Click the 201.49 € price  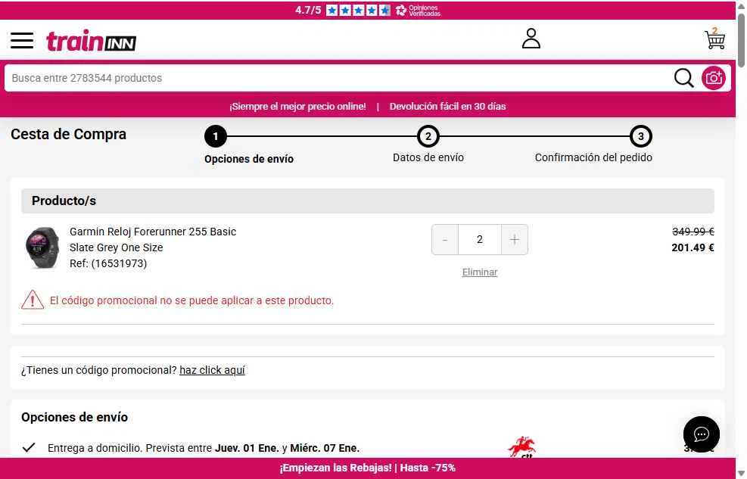pos(693,247)
